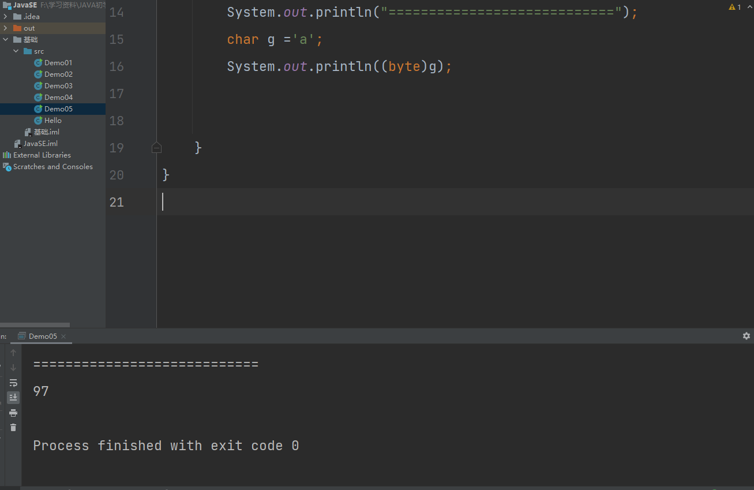Screen dimensions: 754x490
Task: Toggle soft-wrap in Run console
Action: pyautogui.click(x=13, y=383)
